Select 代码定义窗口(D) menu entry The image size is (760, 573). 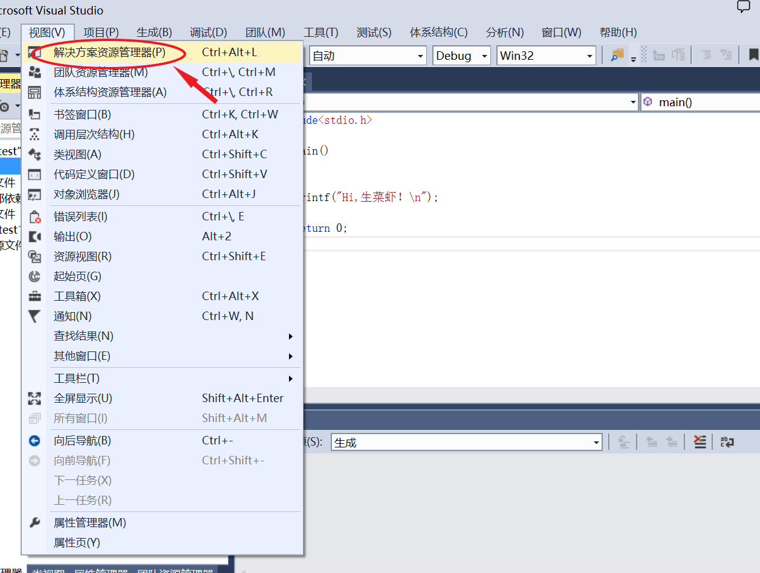(162, 174)
